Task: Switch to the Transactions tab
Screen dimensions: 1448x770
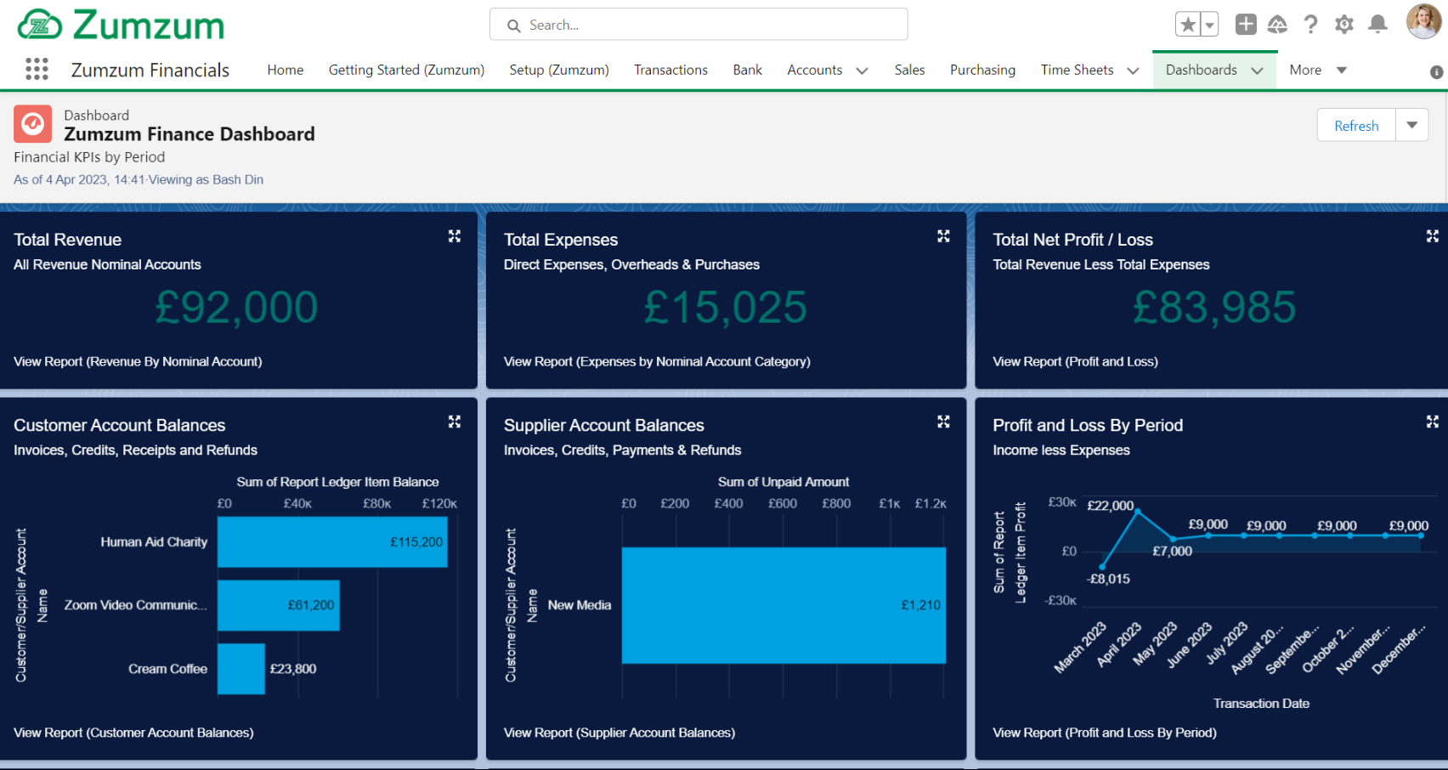Action: 670,70
